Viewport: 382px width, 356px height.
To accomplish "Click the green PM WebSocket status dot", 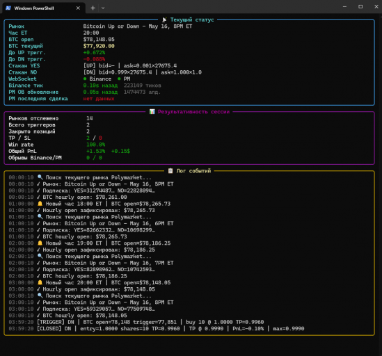I will click(119, 79).
